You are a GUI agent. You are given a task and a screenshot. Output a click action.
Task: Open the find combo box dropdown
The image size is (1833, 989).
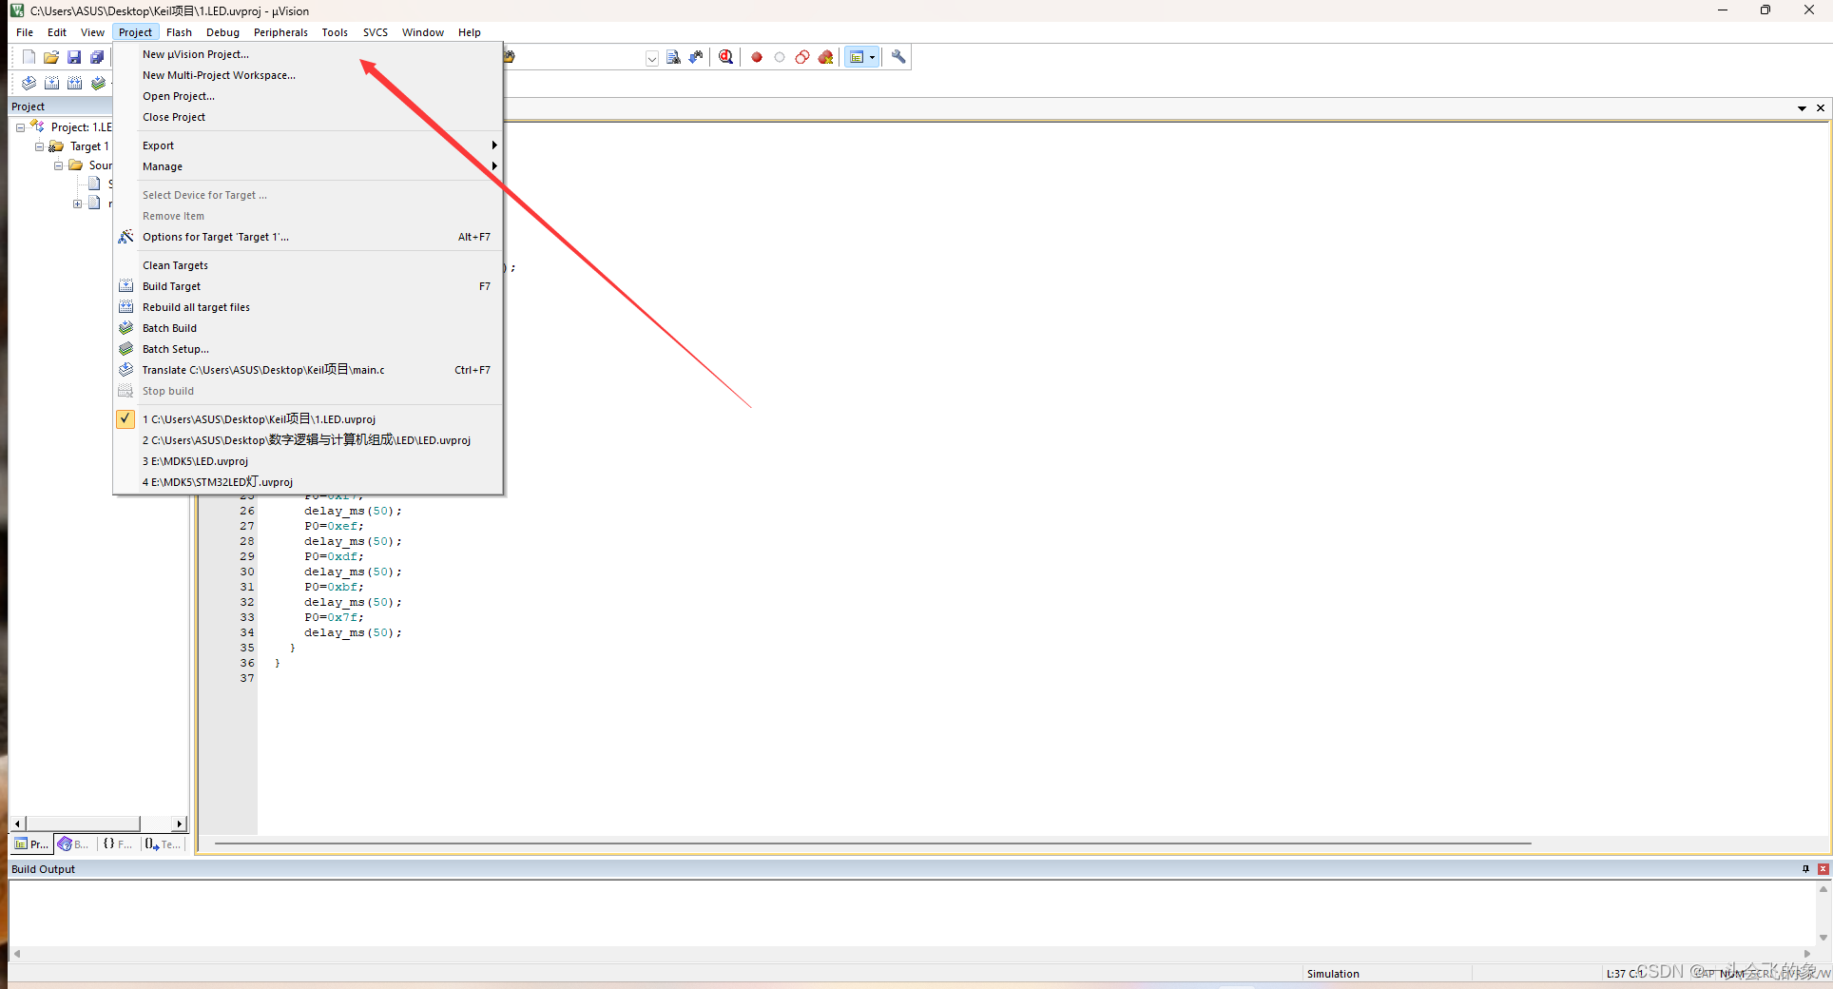[x=652, y=58]
